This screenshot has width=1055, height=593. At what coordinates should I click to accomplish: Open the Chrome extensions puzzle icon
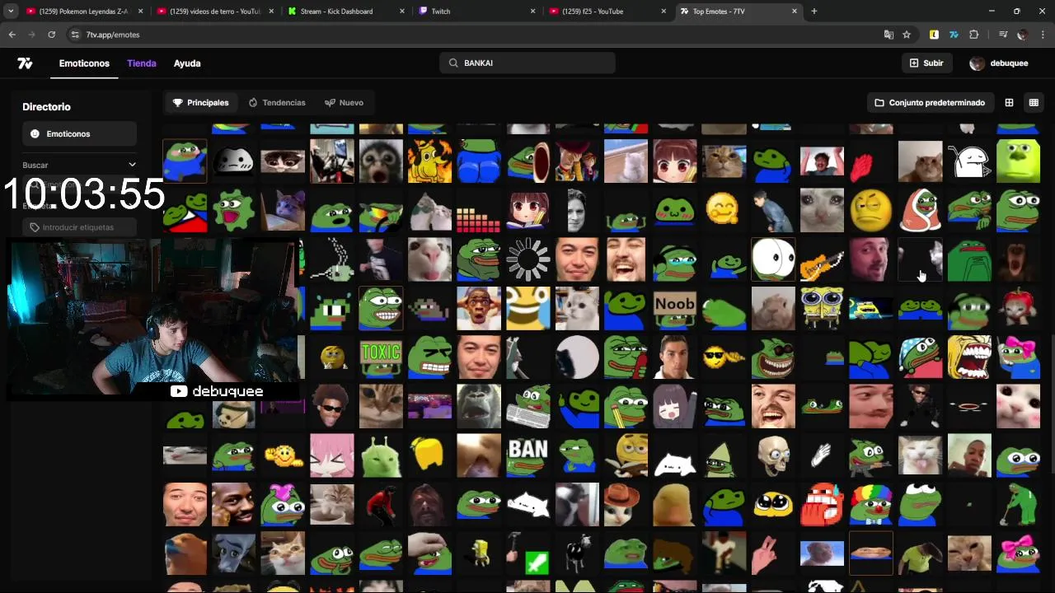974,35
